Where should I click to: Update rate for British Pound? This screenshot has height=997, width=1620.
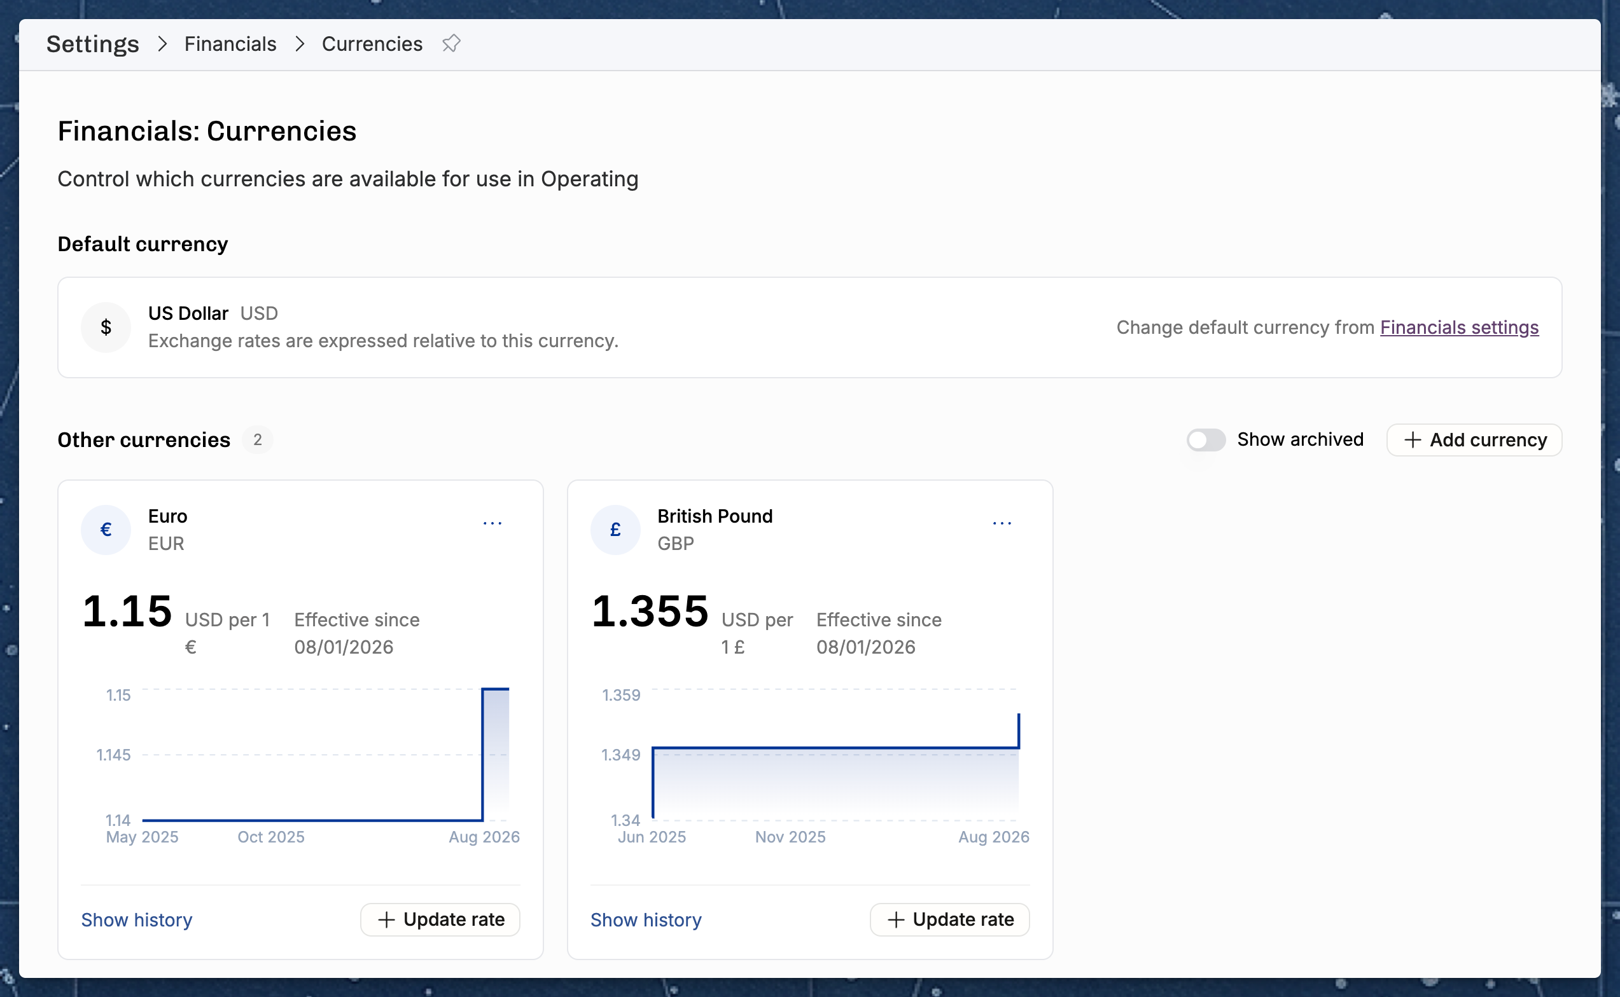point(949,919)
